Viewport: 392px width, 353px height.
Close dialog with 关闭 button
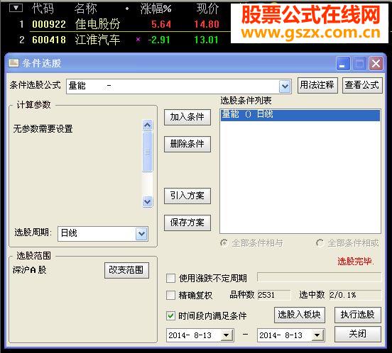tap(358, 334)
